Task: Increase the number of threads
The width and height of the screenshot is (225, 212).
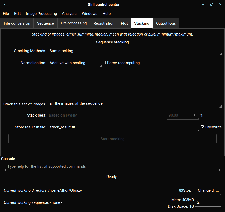Action: [217, 202]
